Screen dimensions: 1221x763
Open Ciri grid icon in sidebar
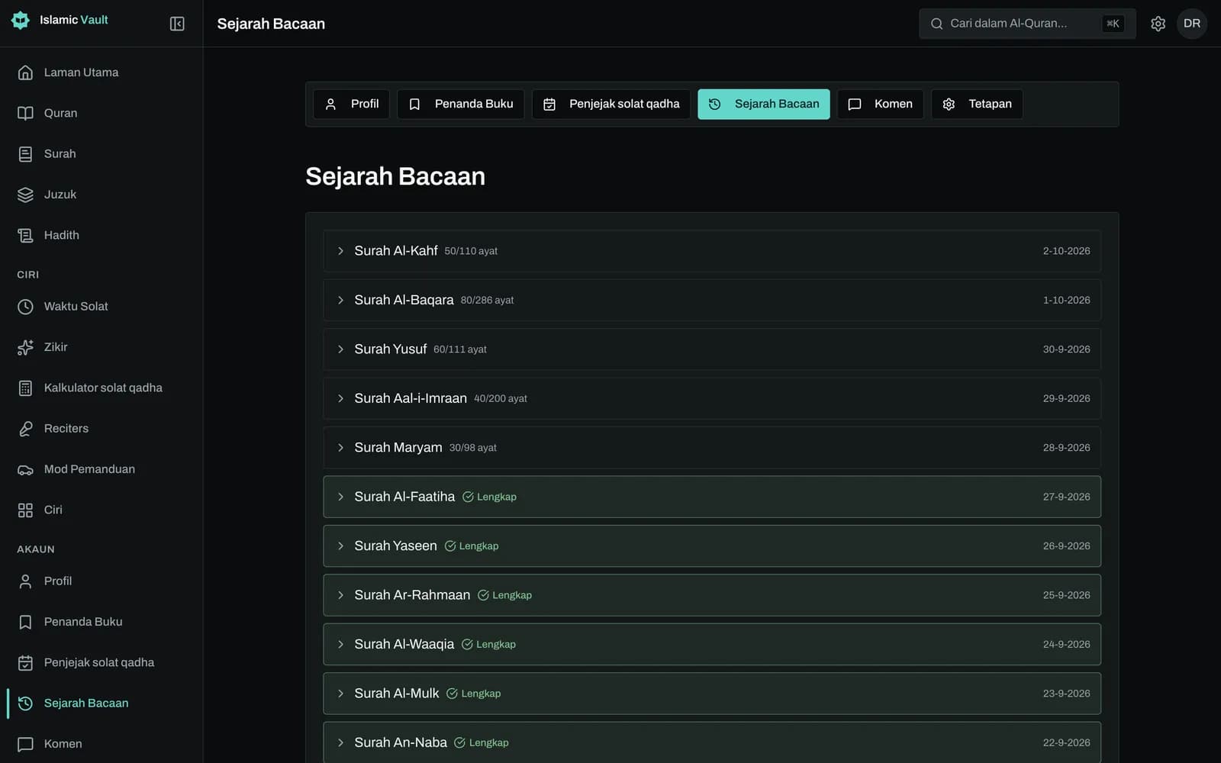point(25,510)
